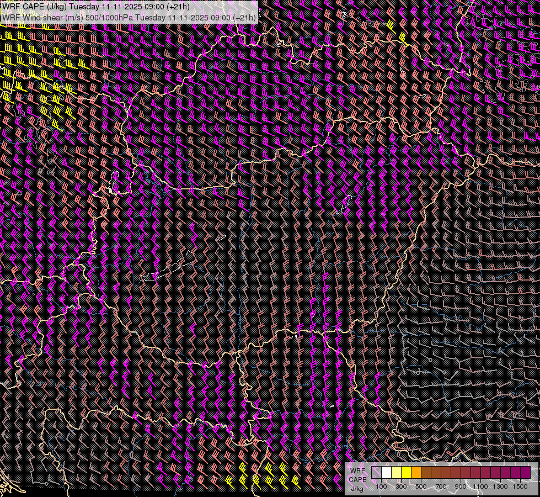Select the 900 value on the CAPE scale
This screenshot has height=497, width=540.
[x=461, y=487]
